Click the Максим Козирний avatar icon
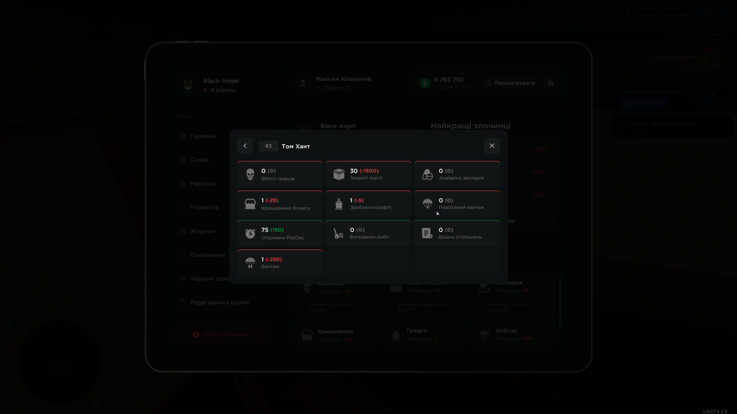Screen dimensions: 737x414 click(302, 83)
